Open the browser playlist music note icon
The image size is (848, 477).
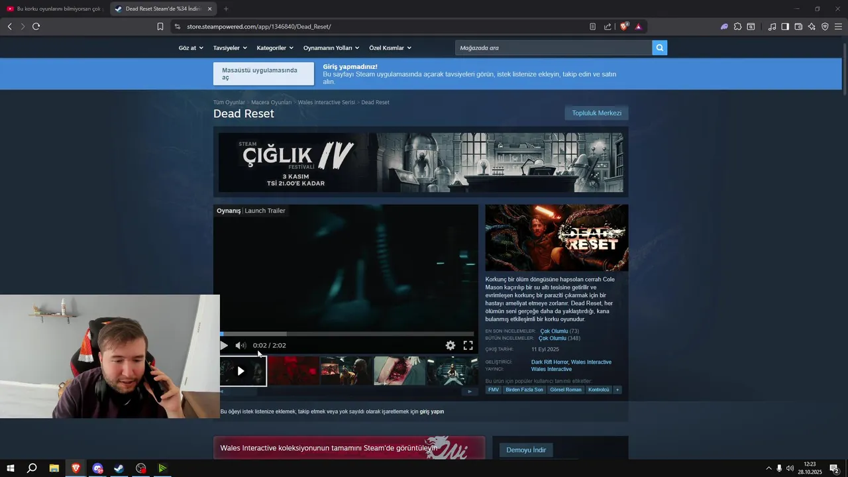(772, 26)
